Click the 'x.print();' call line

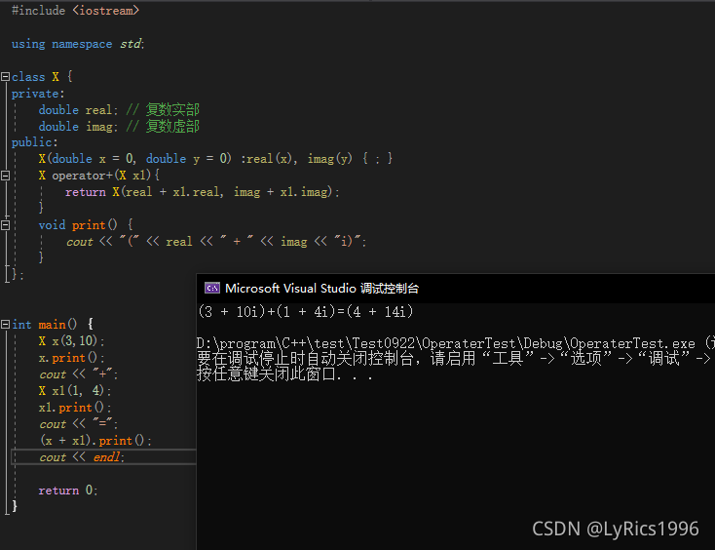click(71, 357)
